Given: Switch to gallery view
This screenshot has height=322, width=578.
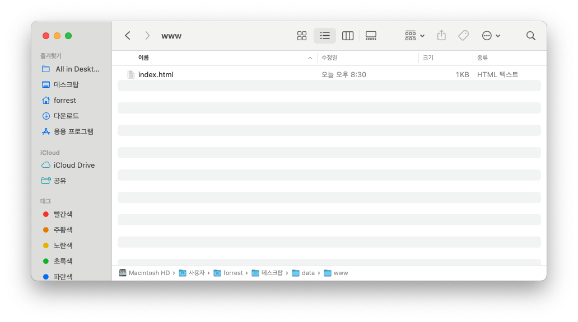Looking at the screenshot, I should [371, 36].
